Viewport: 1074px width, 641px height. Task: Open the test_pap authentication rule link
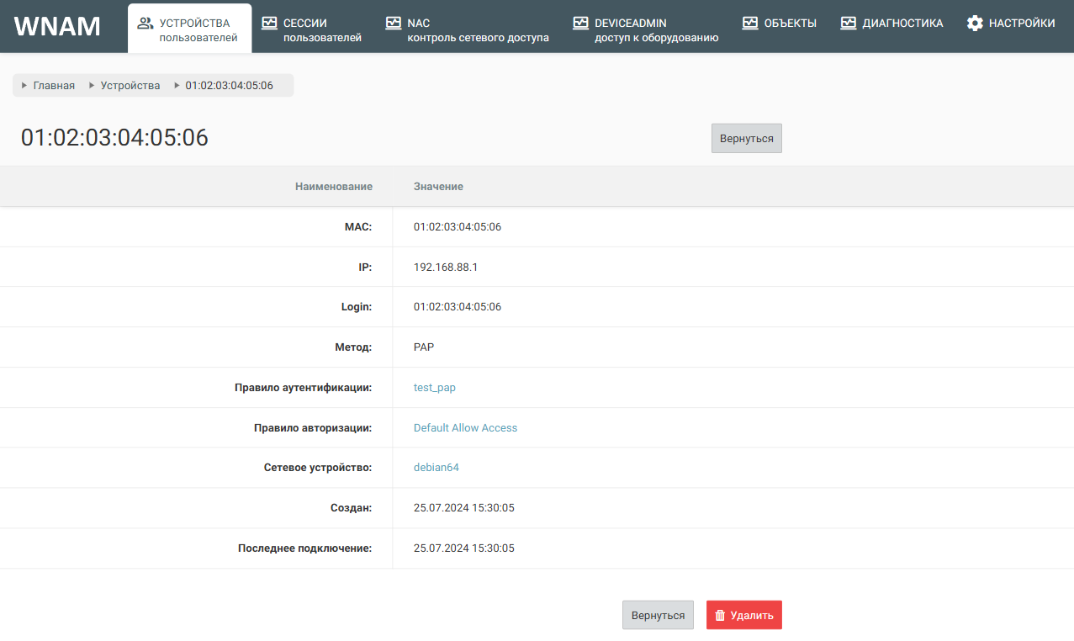coord(434,388)
